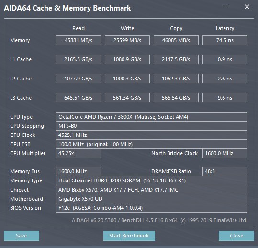Click the Motherboard label
The width and height of the screenshot is (258, 248).
(26, 199)
